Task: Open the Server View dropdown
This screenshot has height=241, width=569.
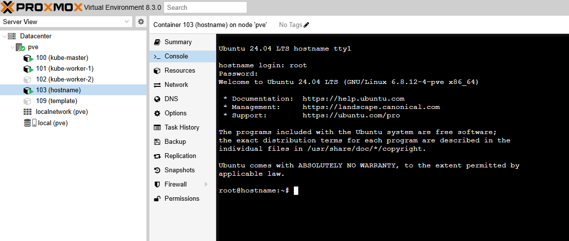Action: point(66,22)
